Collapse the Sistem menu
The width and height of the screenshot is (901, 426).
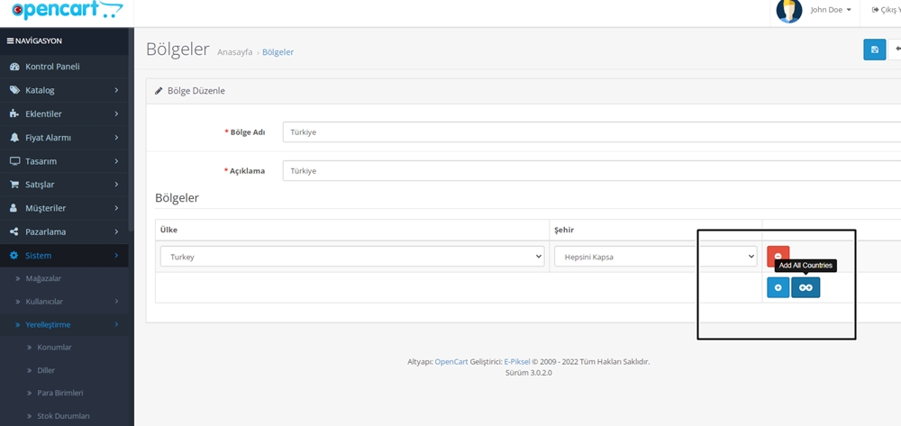[x=64, y=256]
